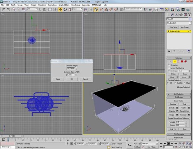Click the Select and Move tool
Image resolution: width=193 pixels, height=149 pixels.
coord(60,9)
